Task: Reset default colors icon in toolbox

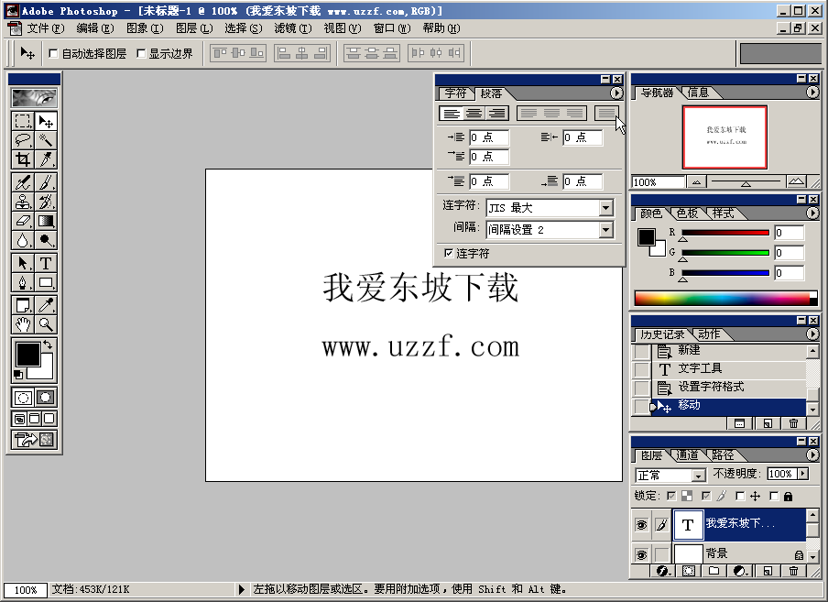Action: 18,375
